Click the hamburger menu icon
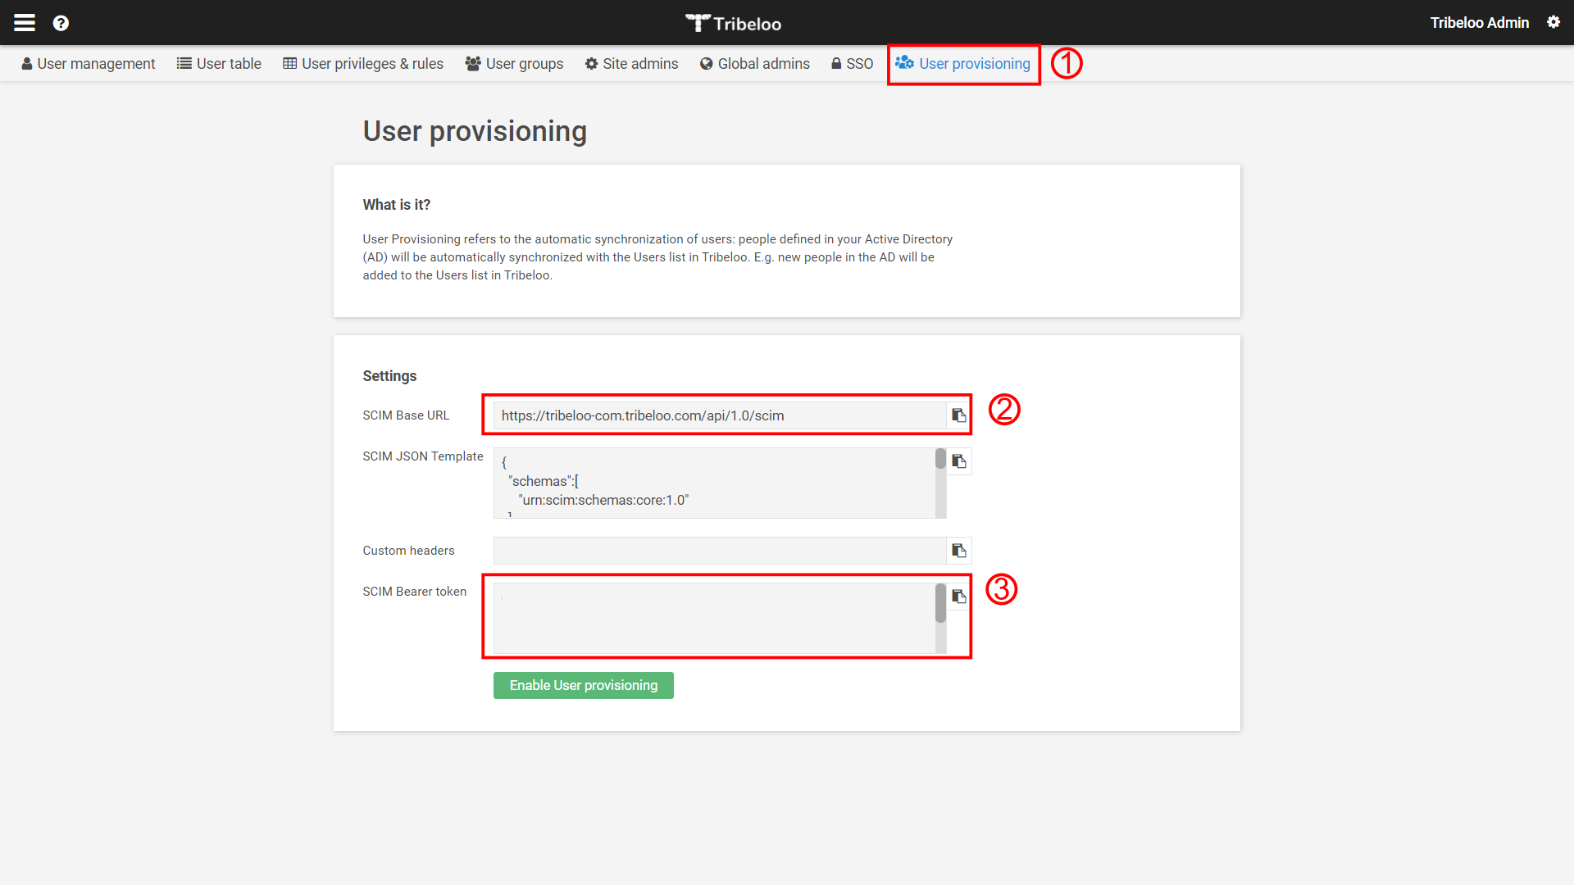1574x885 pixels. [x=24, y=21]
